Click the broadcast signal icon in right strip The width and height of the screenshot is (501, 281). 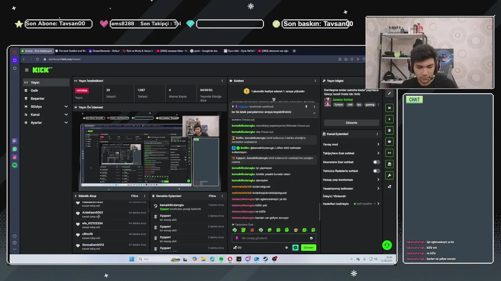pyautogui.click(x=389, y=153)
